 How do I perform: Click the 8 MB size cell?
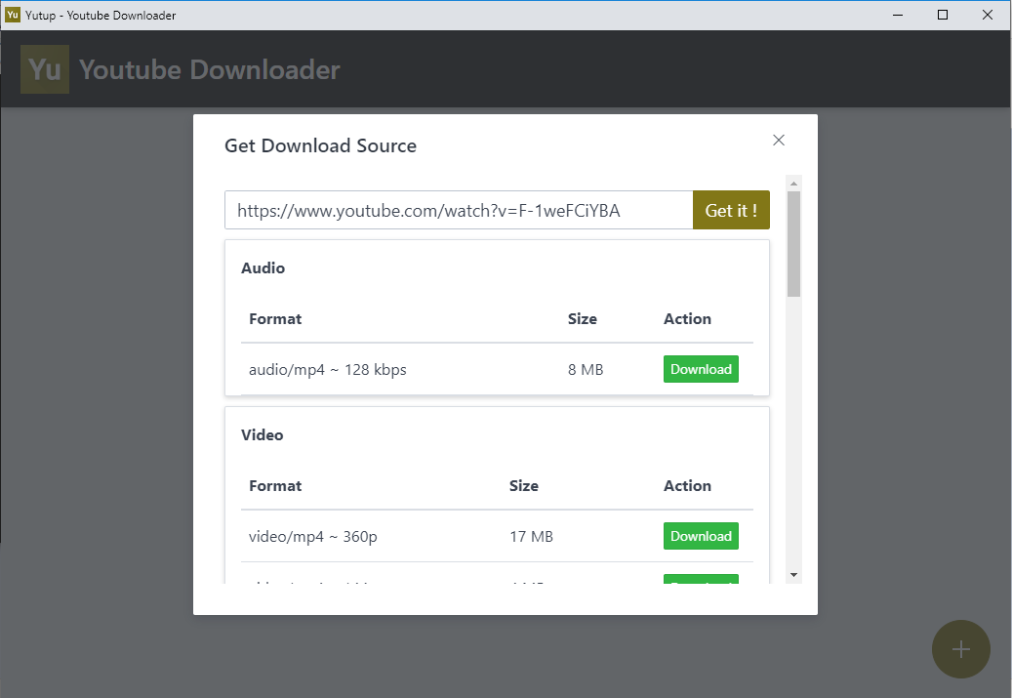pyautogui.click(x=586, y=369)
